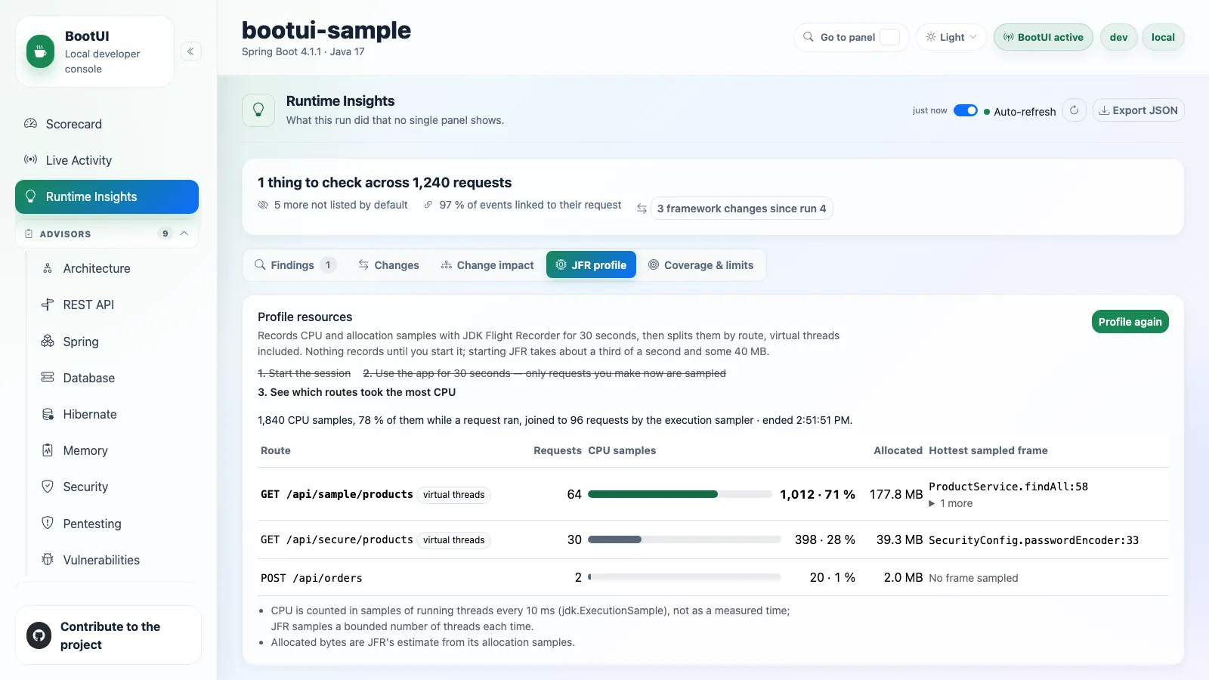Click the CPU samples bar for /api/secure/products
Image resolution: width=1209 pixels, height=680 pixels.
click(684, 539)
